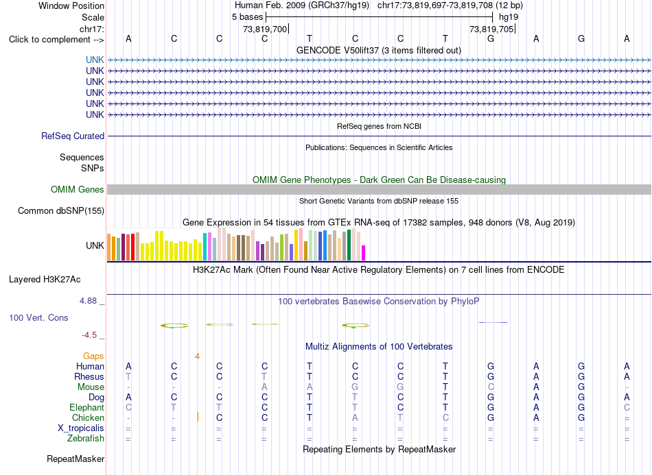Select the Elephant alignment row label
Image resolution: width=652 pixels, height=475 pixels.
(86, 407)
